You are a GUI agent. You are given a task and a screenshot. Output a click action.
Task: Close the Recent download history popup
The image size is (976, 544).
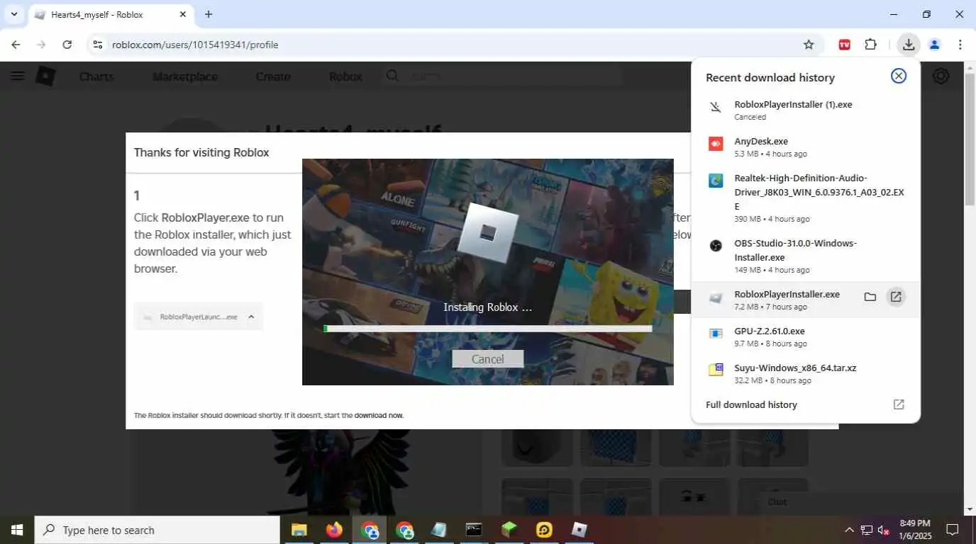[x=899, y=76]
